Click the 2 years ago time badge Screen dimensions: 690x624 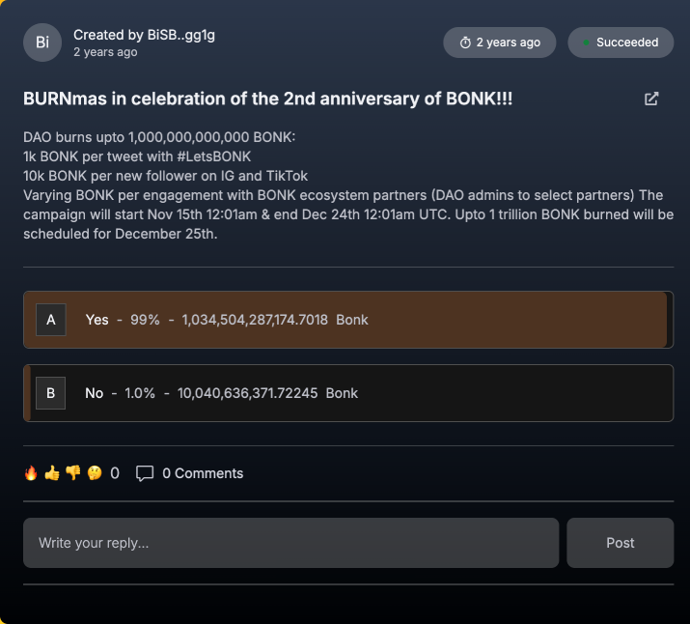(500, 43)
